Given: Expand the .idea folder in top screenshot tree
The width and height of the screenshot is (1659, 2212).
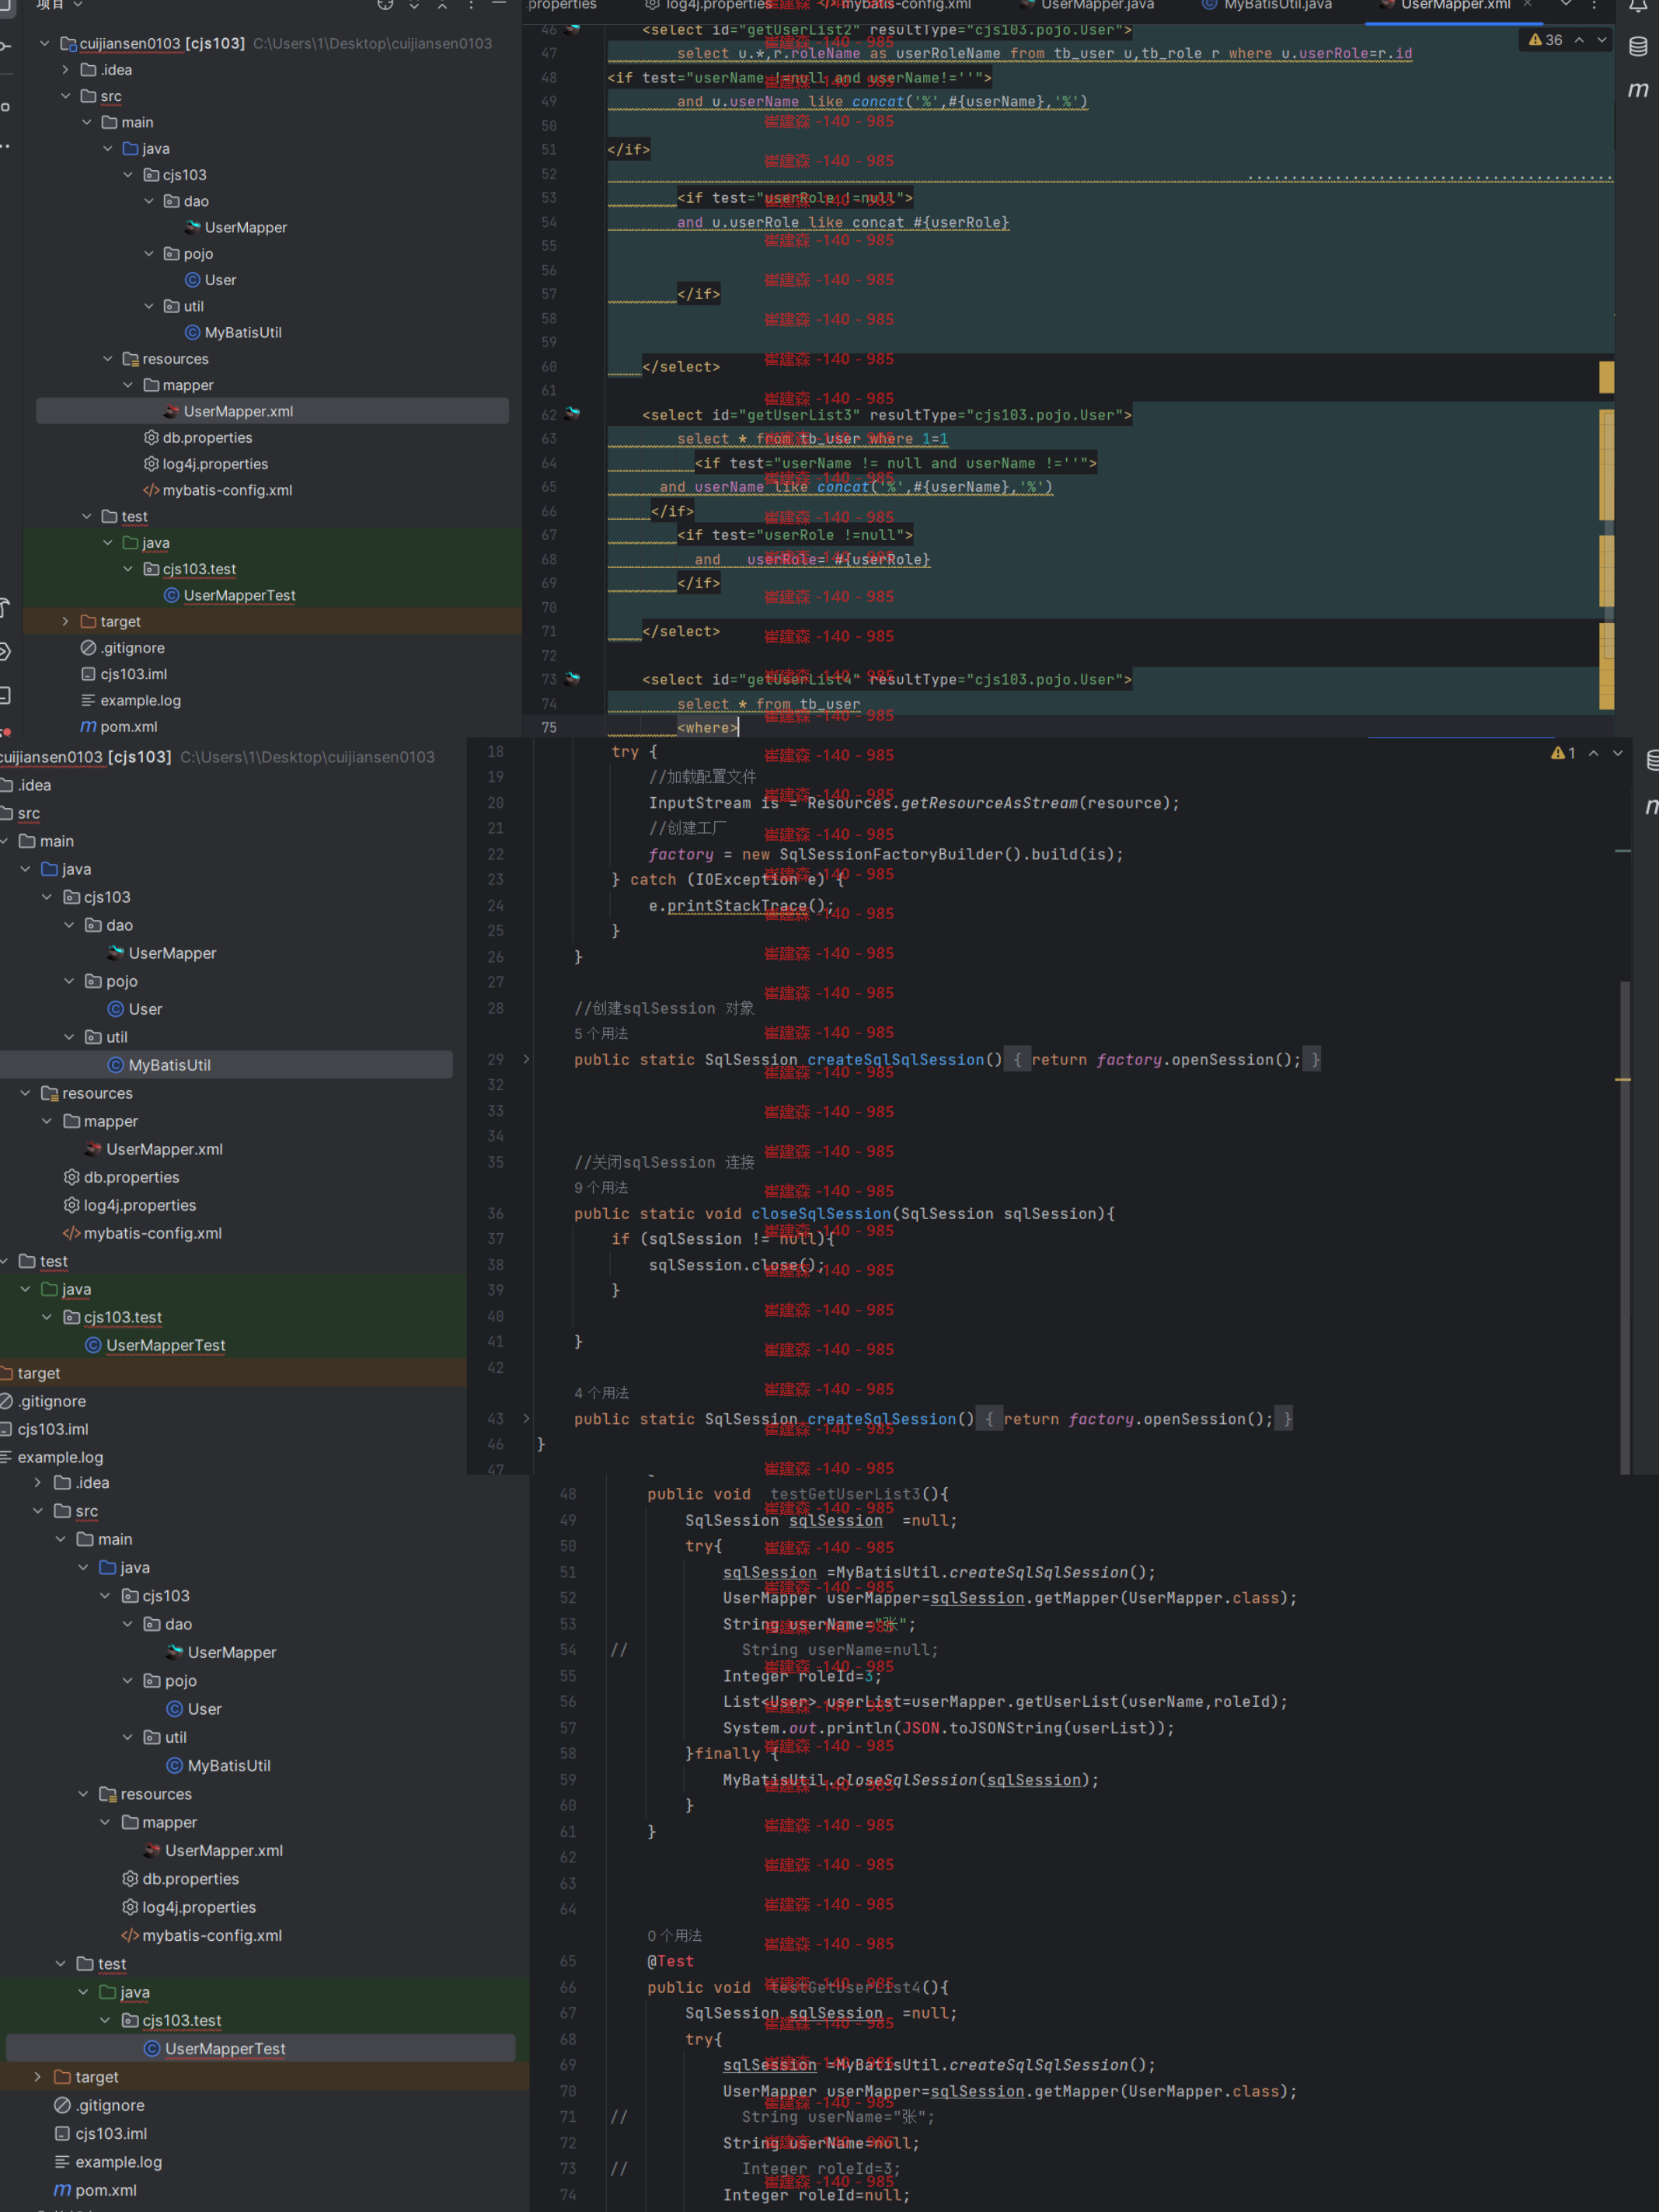Looking at the screenshot, I should [x=65, y=70].
